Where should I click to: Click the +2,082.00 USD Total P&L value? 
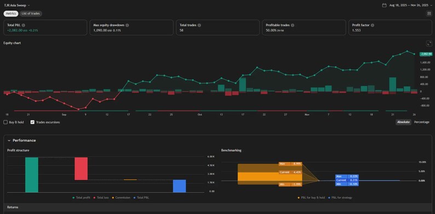tap(22, 31)
